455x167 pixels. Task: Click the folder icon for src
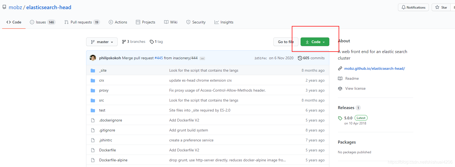93,100
